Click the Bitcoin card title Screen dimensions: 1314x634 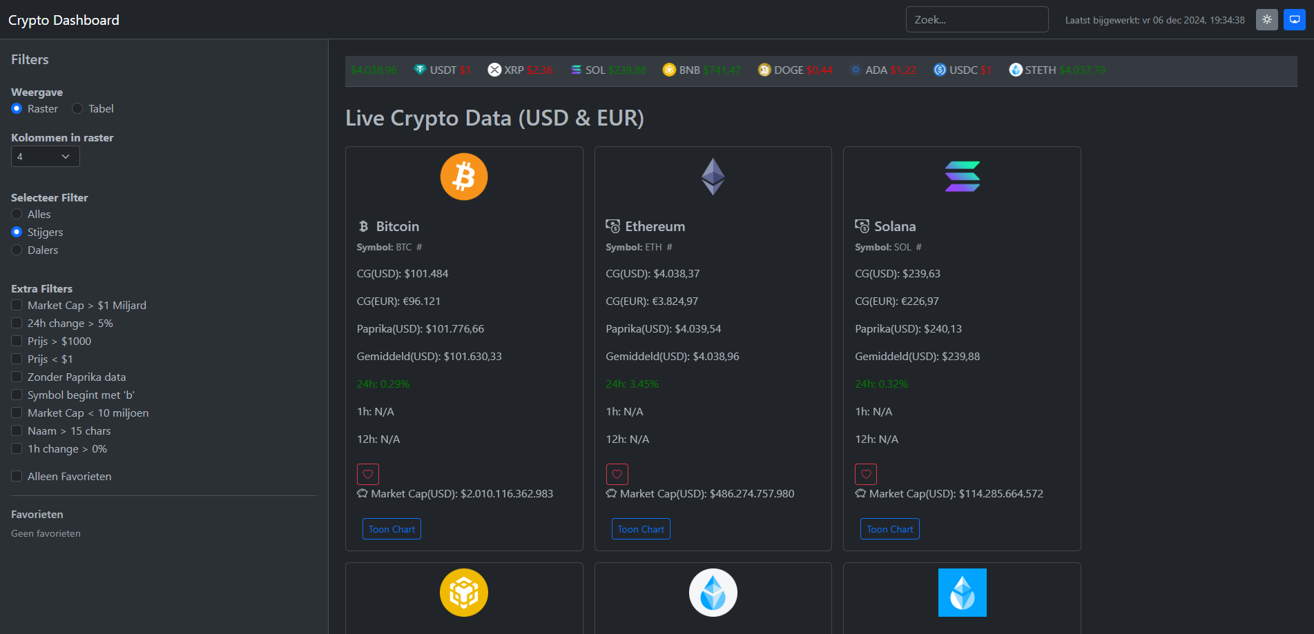398,226
